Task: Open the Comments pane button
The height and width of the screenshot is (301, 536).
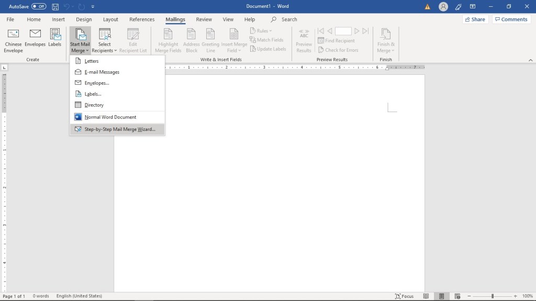Action: coord(511,19)
